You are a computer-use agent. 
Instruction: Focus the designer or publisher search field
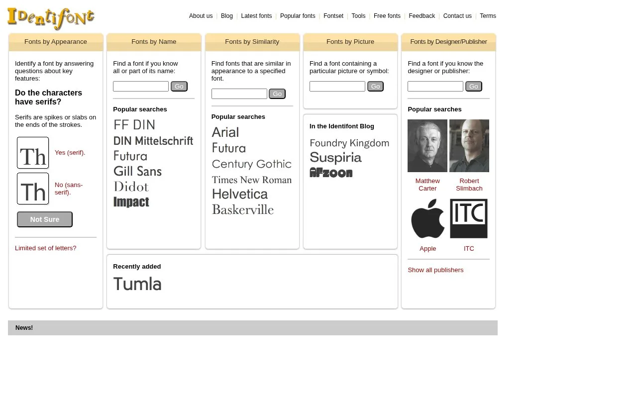(435, 87)
